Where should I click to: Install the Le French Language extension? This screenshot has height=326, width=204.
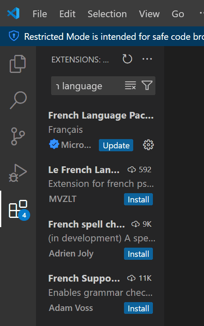point(138,199)
